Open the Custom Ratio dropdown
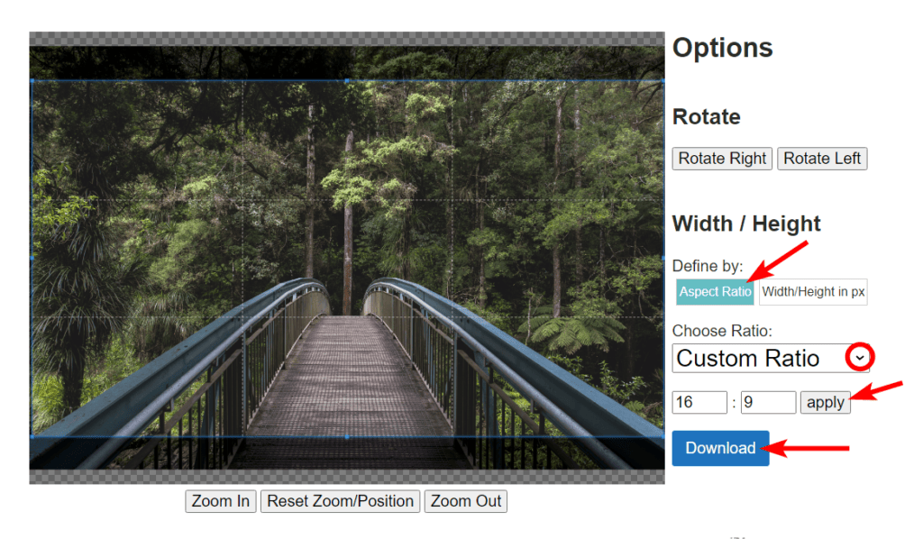 click(x=860, y=358)
